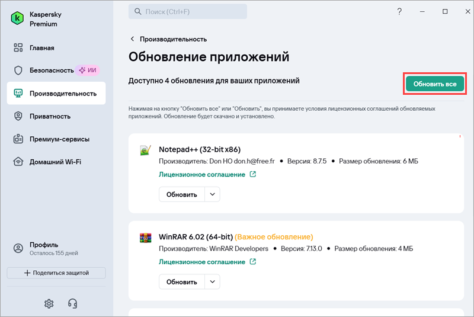Image resolution: width=474 pixels, height=317 pixels.
Task: Focus the Поиск search field
Action: click(x=188, y=11)
